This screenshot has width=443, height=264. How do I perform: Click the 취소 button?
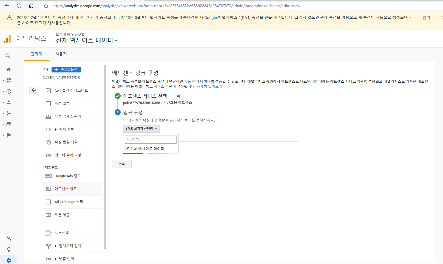(122, 164)
